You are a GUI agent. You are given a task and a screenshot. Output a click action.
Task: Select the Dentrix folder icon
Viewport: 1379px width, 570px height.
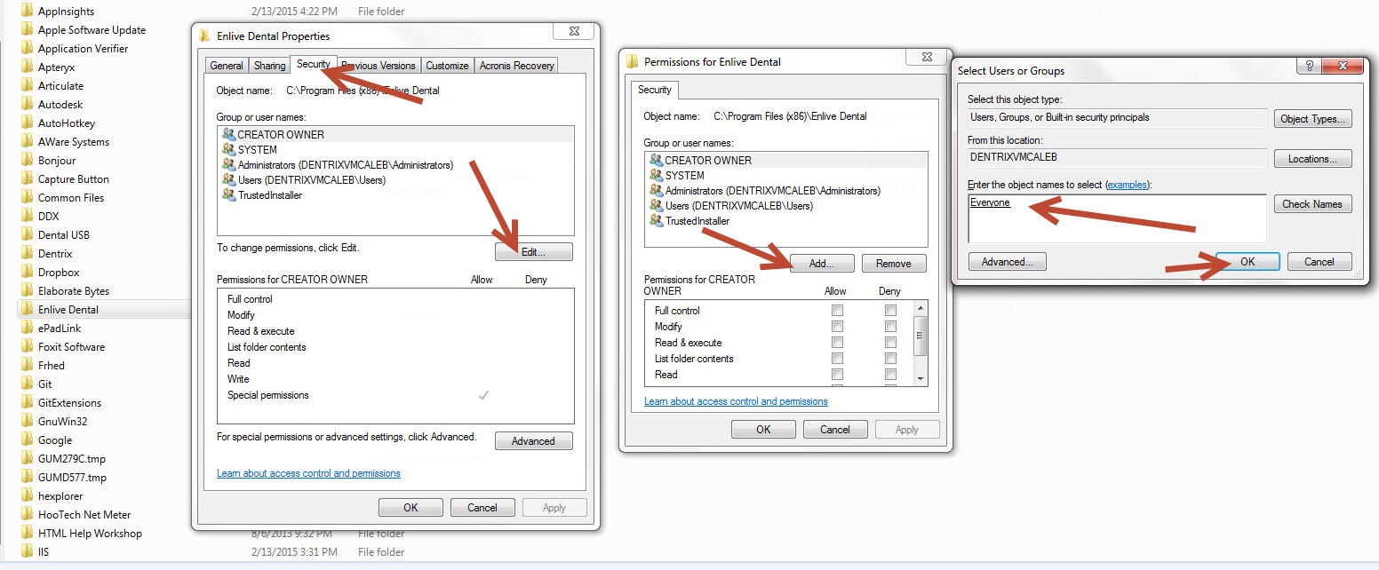click(x=26, y=254)
